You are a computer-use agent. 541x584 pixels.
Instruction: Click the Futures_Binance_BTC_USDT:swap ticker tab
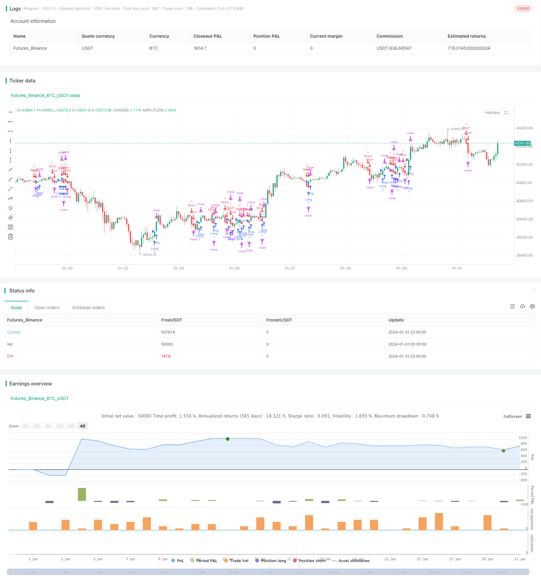[x=45, y=95]
